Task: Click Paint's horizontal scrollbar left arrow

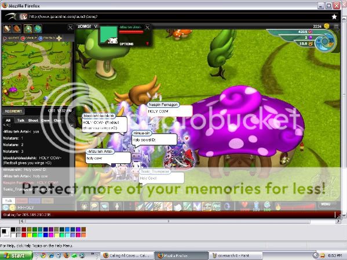Action: click(x=21, y=221)
